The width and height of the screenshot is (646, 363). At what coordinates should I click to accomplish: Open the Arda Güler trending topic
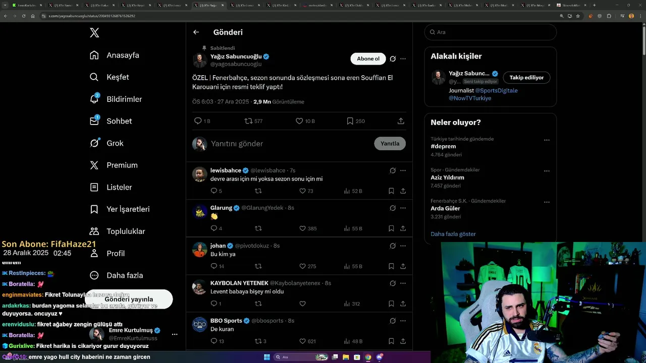[x=445, y=208]
